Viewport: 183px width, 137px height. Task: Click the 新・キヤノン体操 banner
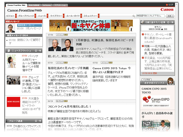[91, 25]
